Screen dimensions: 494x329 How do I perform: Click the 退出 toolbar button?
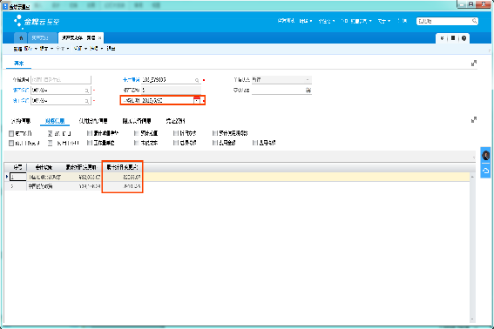[111, 49]
